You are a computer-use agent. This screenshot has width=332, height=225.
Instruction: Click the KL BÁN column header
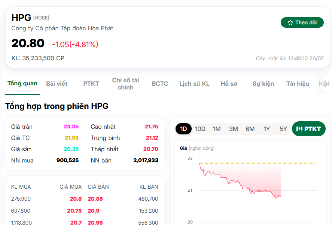coord(149,187)
